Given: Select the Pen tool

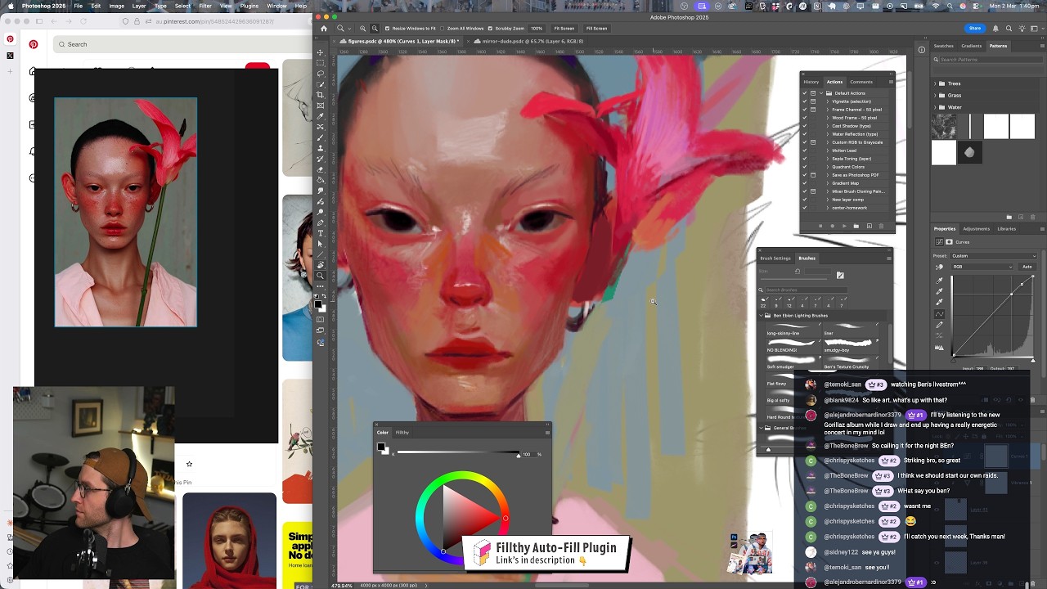Looking at the screenshot, I should (321, 223).
